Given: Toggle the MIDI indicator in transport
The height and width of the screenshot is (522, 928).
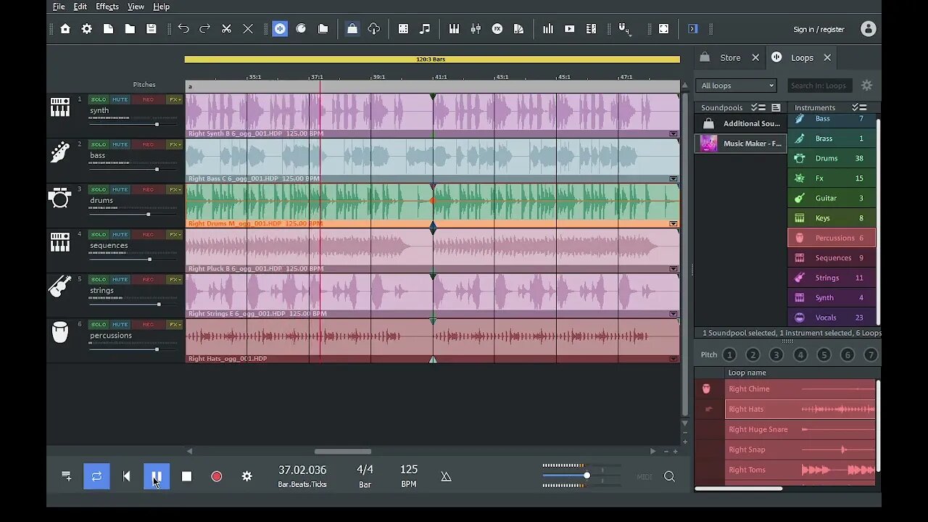Looking at the screenshot, I should point(644,476).
